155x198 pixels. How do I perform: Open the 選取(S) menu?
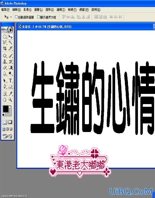[x=50, y=10]
